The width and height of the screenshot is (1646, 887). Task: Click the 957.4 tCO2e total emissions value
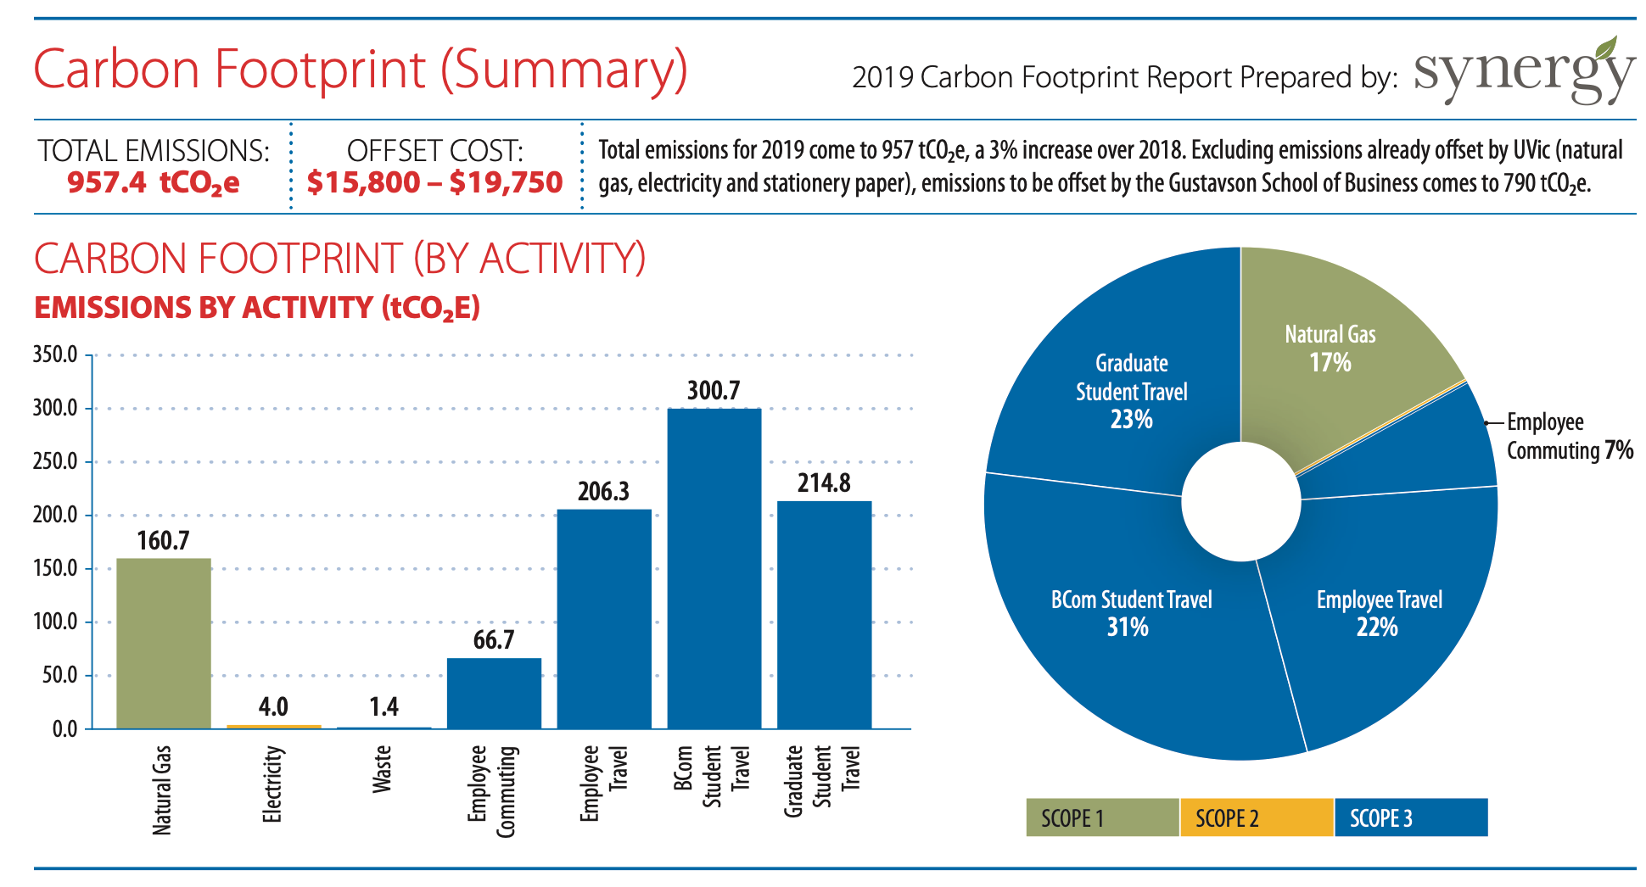pyautogui.click(x=153, y=181)
